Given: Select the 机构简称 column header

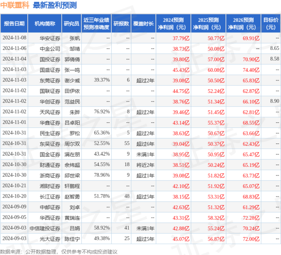Looking at the screenshot, I should point(45,24).
